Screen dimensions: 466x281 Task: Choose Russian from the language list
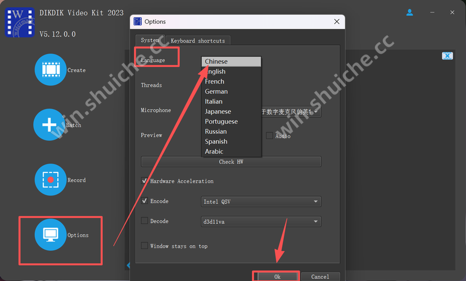231,132
